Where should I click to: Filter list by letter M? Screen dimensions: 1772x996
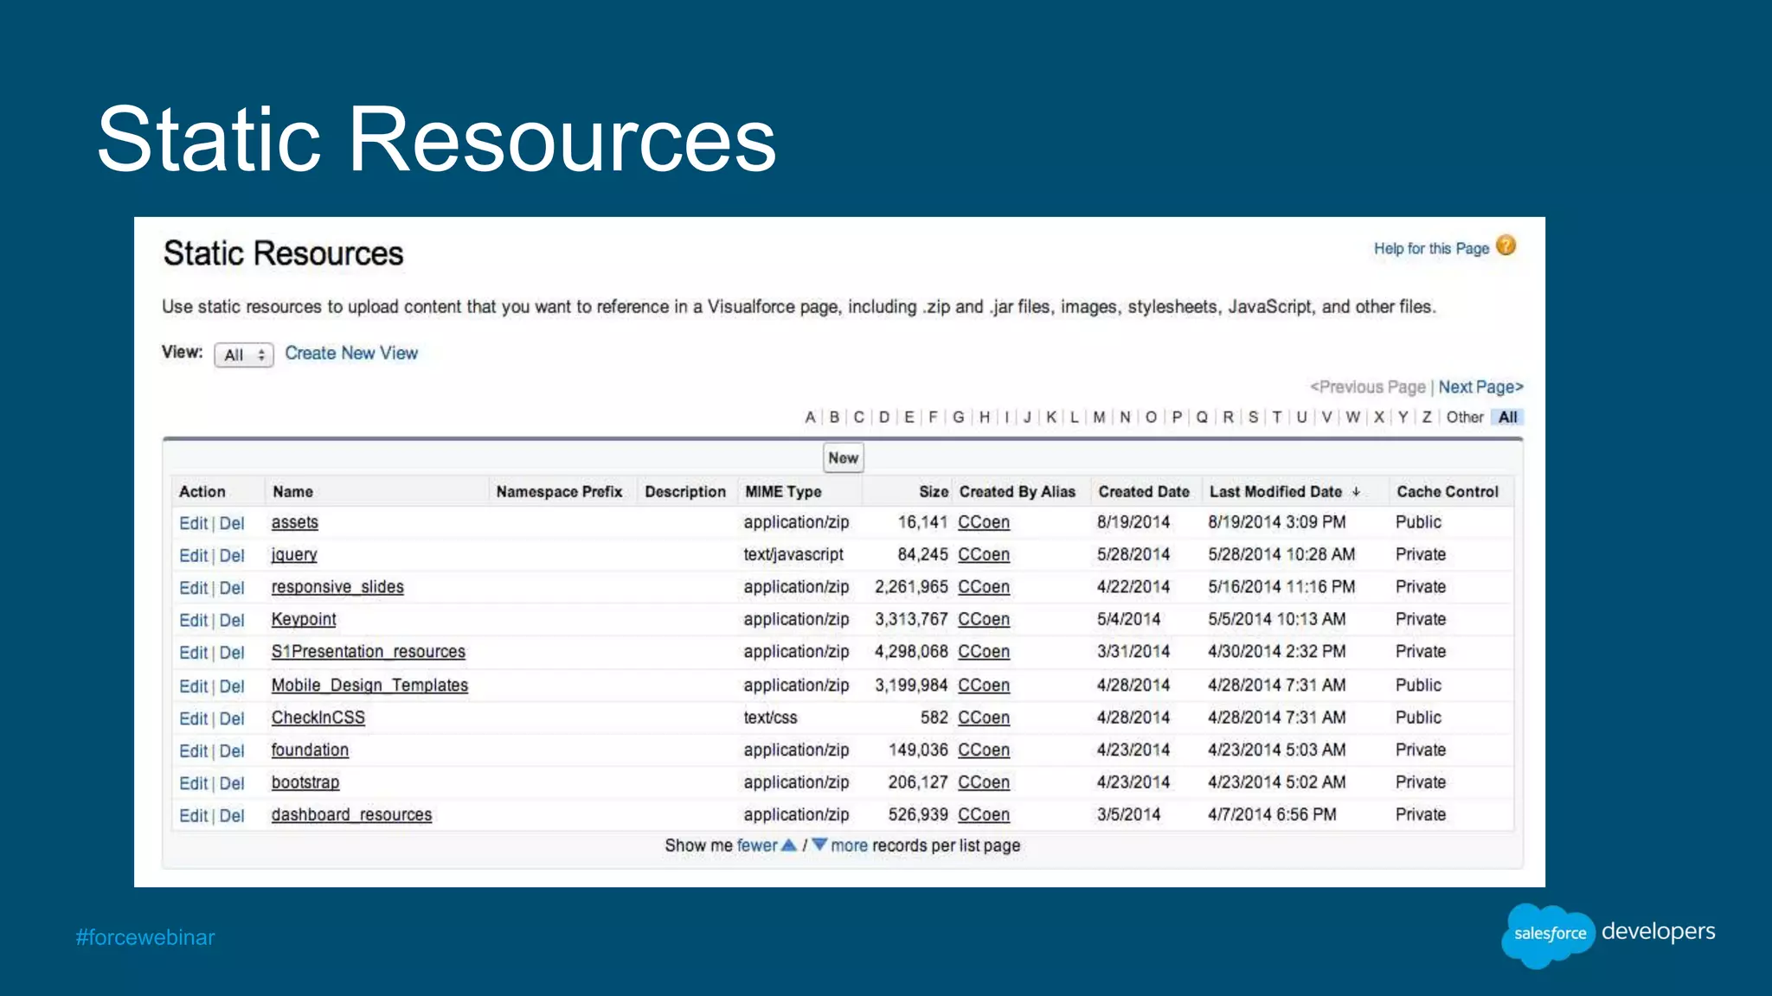click(x=1099, y=418)
